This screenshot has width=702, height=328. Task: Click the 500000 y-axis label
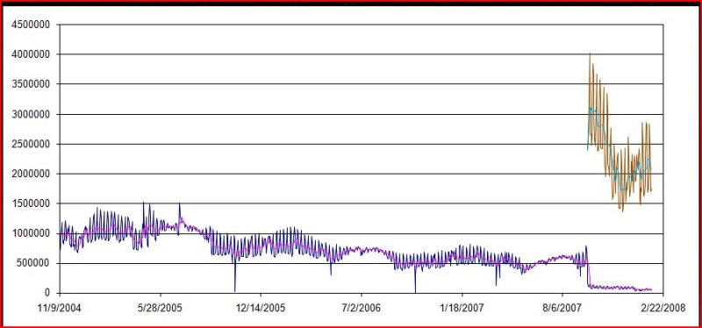(33, 264)
